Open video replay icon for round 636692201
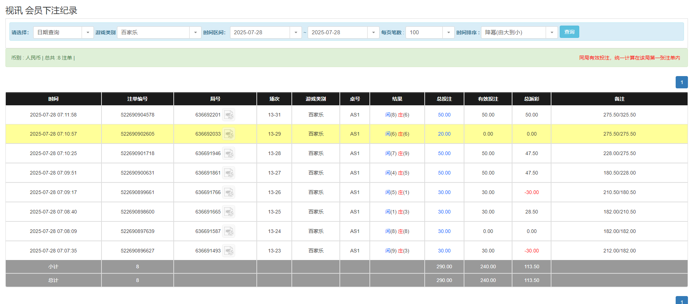The width and height of the screenshot is (693, 304). tap(229, 115)
